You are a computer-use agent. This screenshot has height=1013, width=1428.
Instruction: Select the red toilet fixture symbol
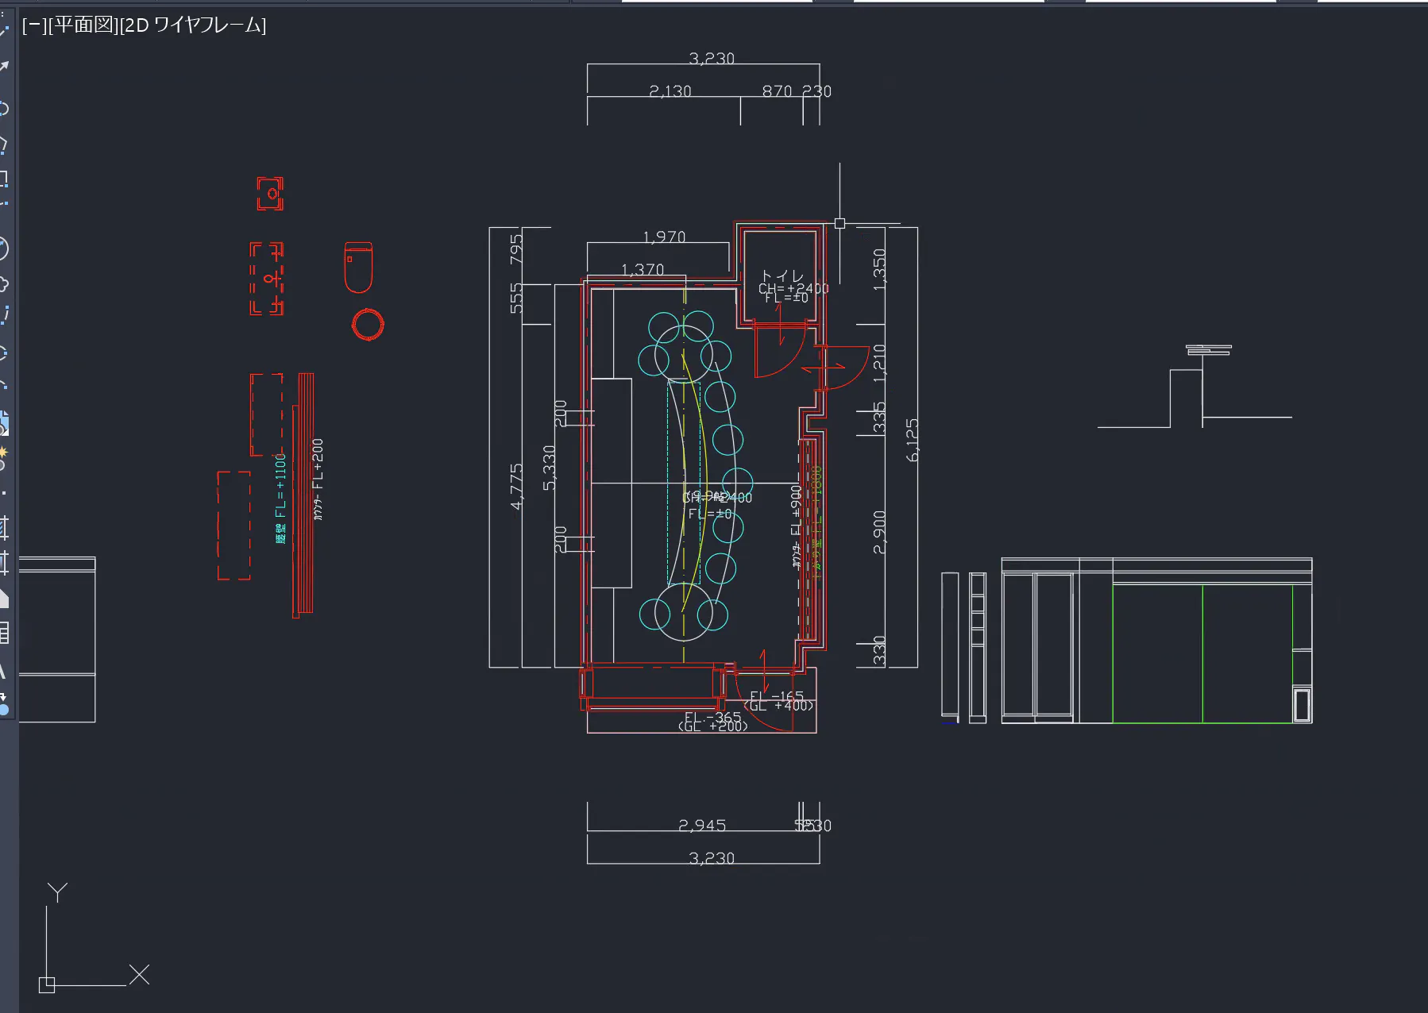pos(358,268)
